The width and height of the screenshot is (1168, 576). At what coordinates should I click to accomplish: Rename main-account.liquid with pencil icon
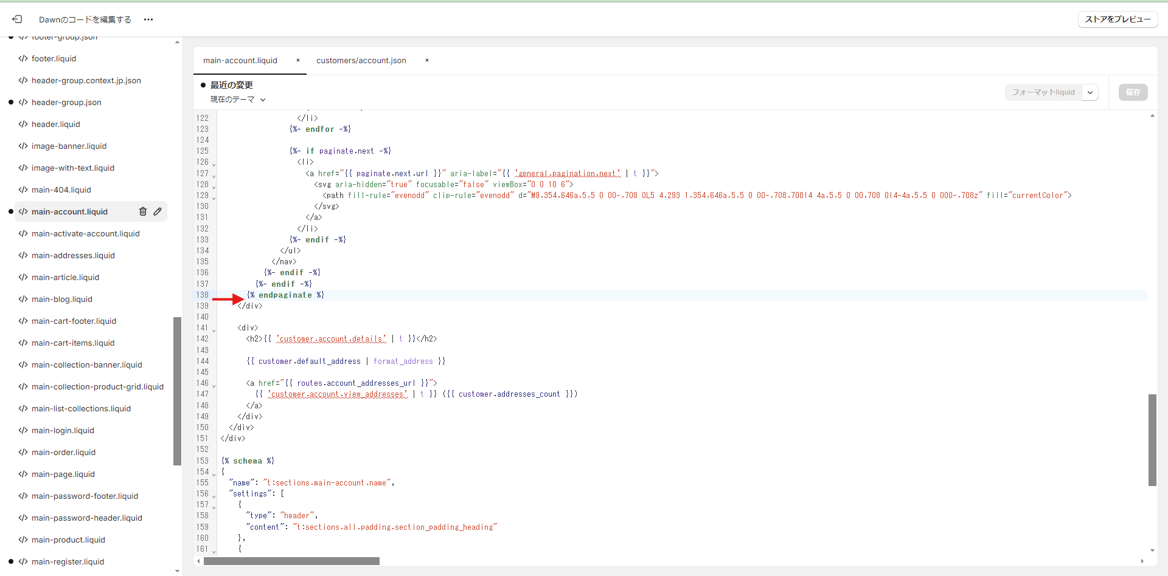point(158,211)
